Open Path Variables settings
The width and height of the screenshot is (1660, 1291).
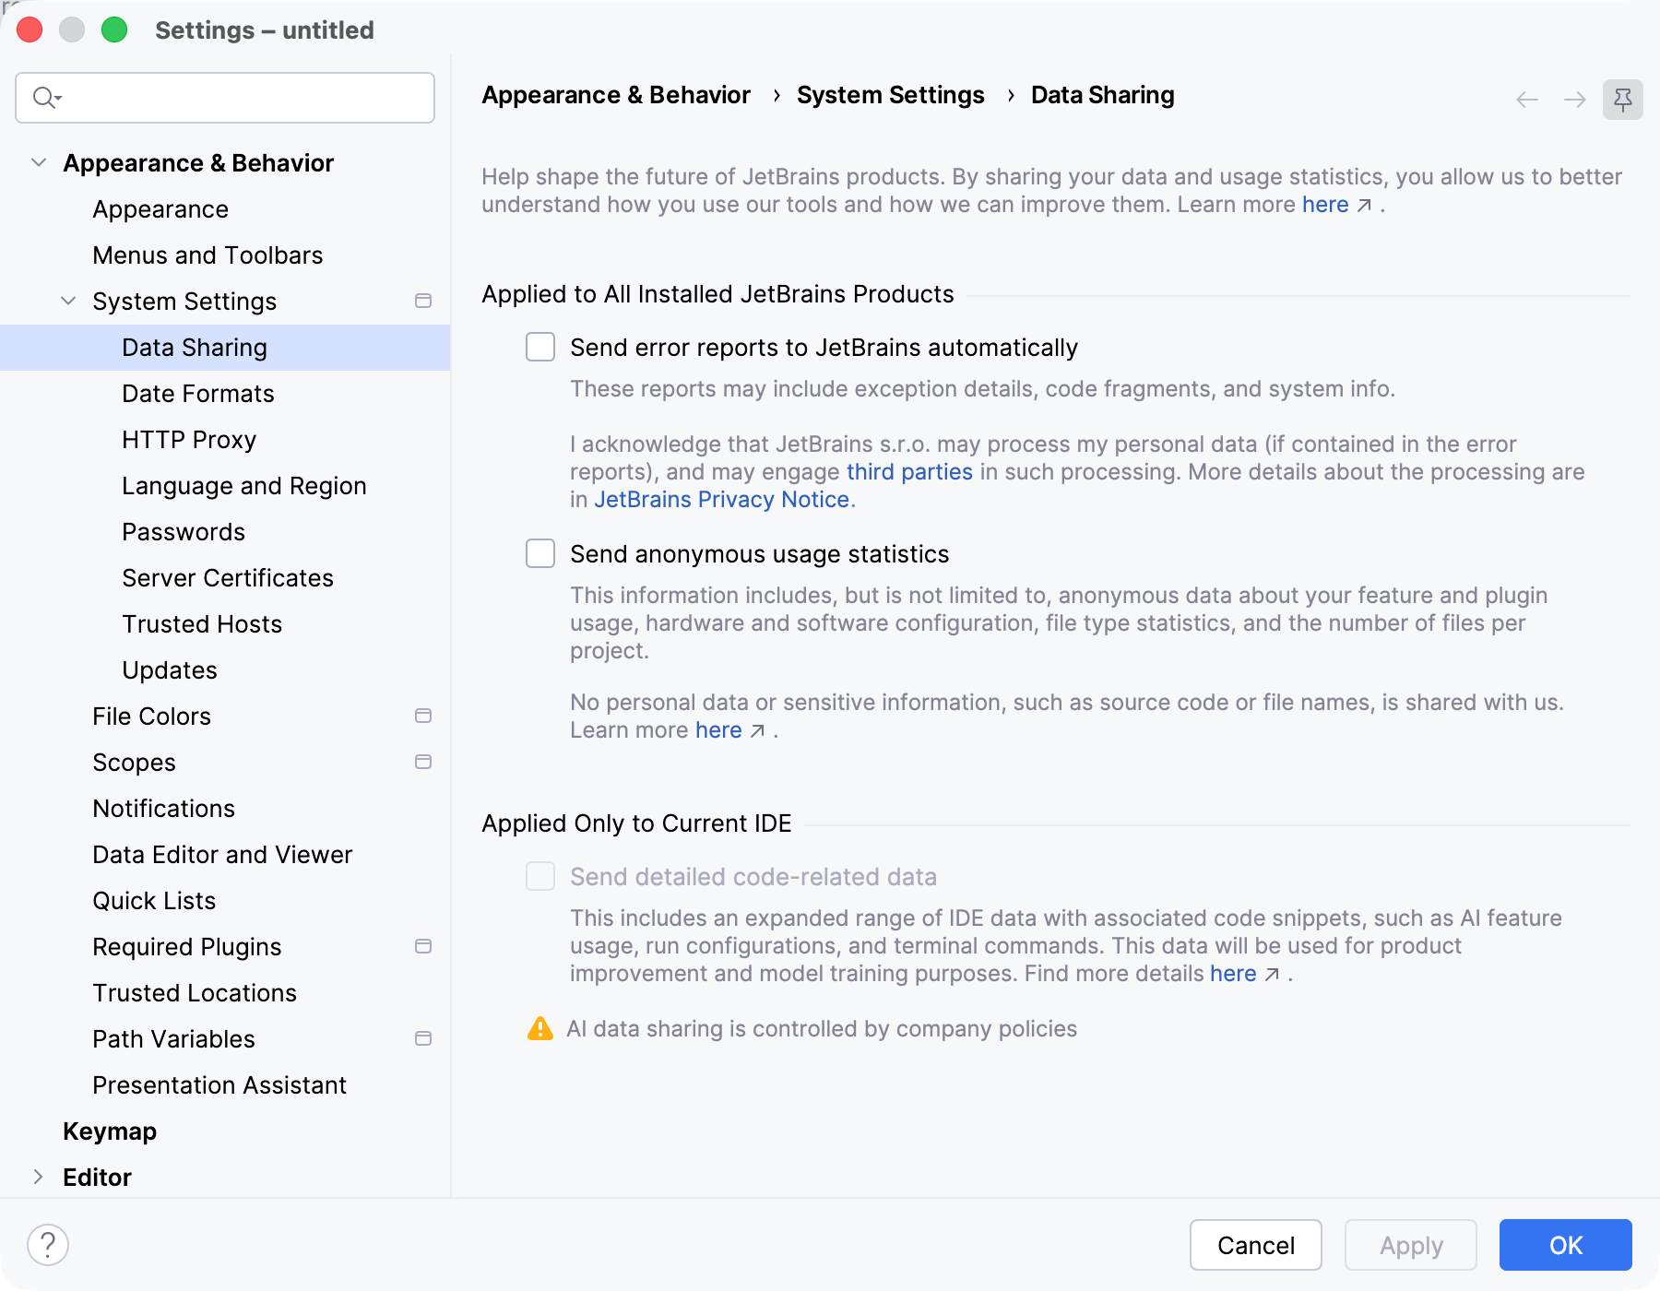click(173, 1039)
